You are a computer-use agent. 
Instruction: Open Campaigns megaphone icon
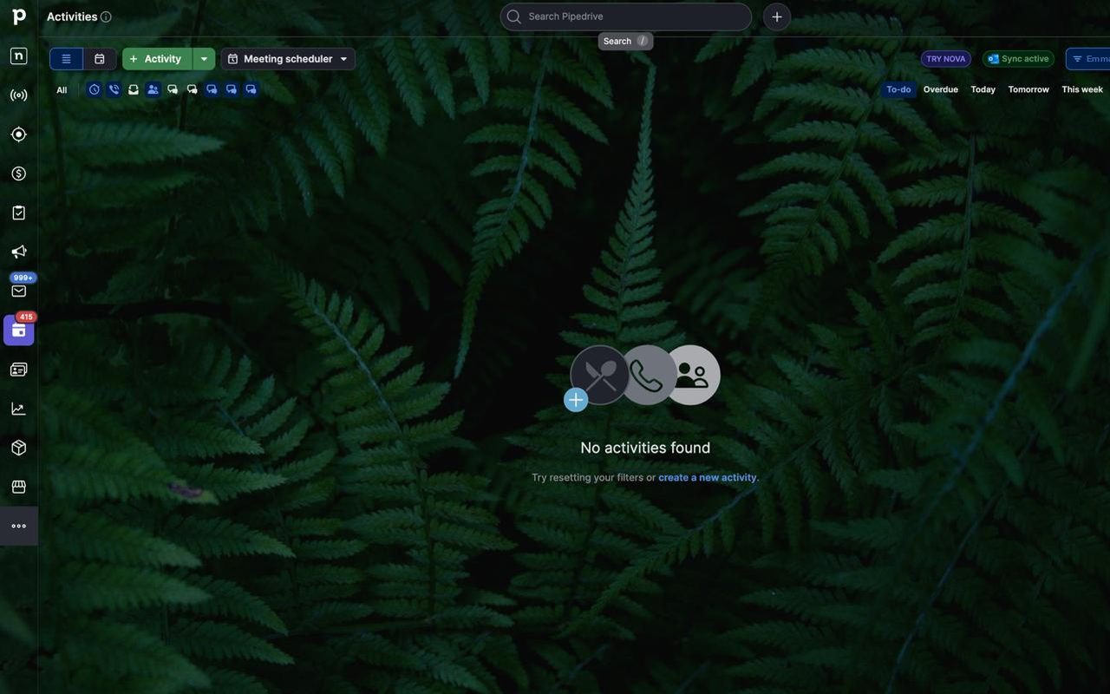[x=19, y=252]
